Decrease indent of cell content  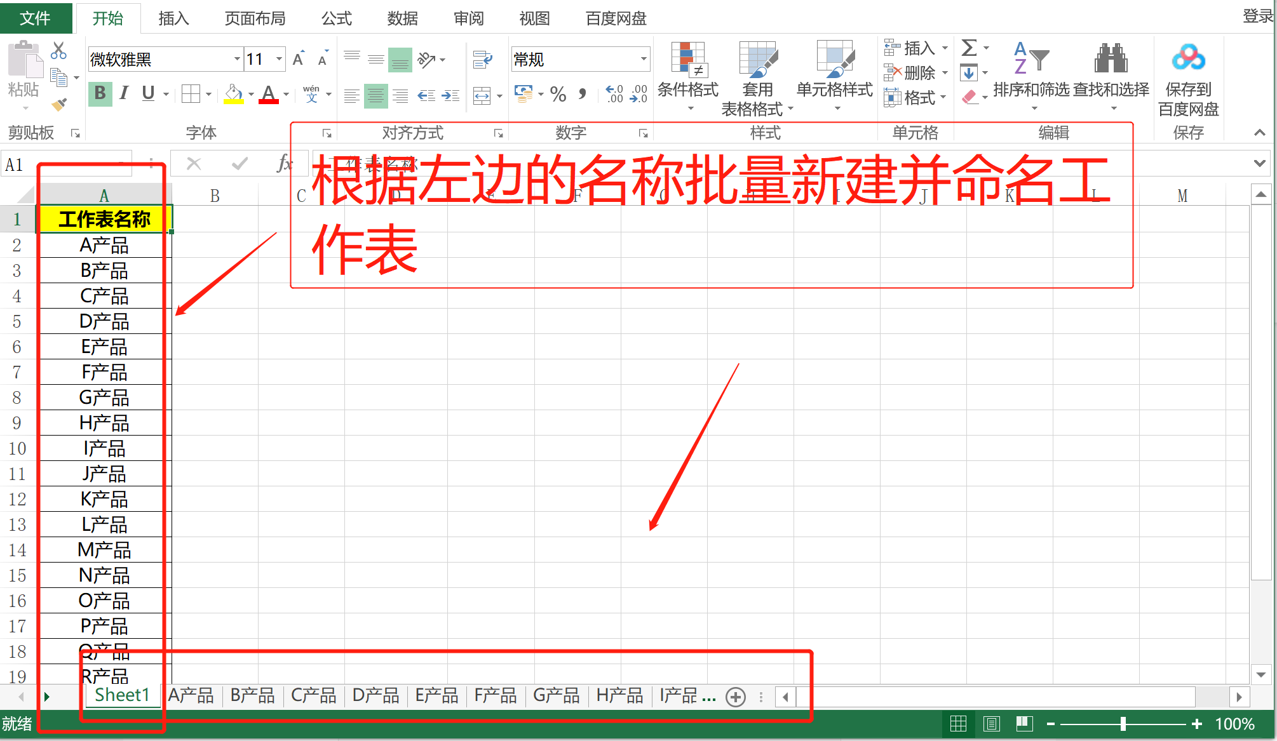[426, 96]
